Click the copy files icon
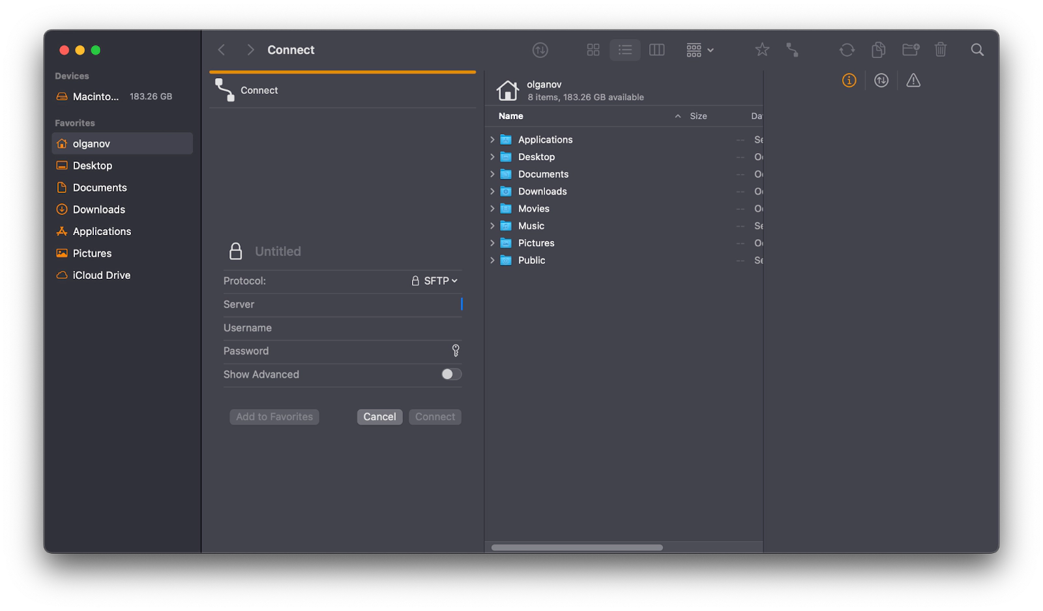This screenshot has height=611, width=1043. 878,50
